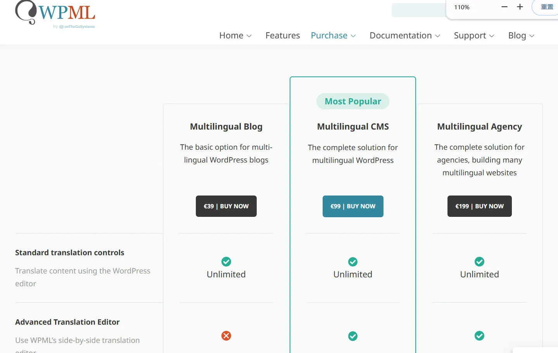Go to the Features page
The width and height of the screenshot is (558, 353).
283,36
